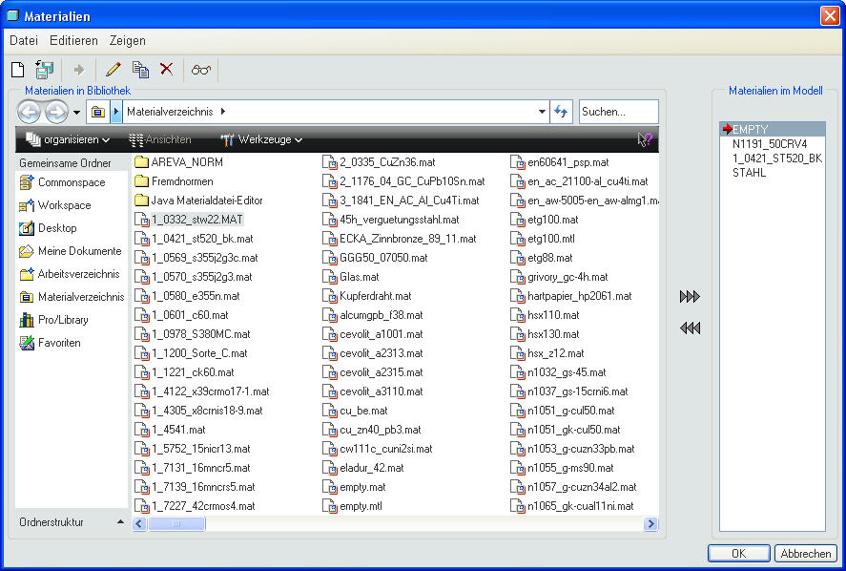Go forward with the right navigation arrow

pyautogui.click(x=56, y=112)
